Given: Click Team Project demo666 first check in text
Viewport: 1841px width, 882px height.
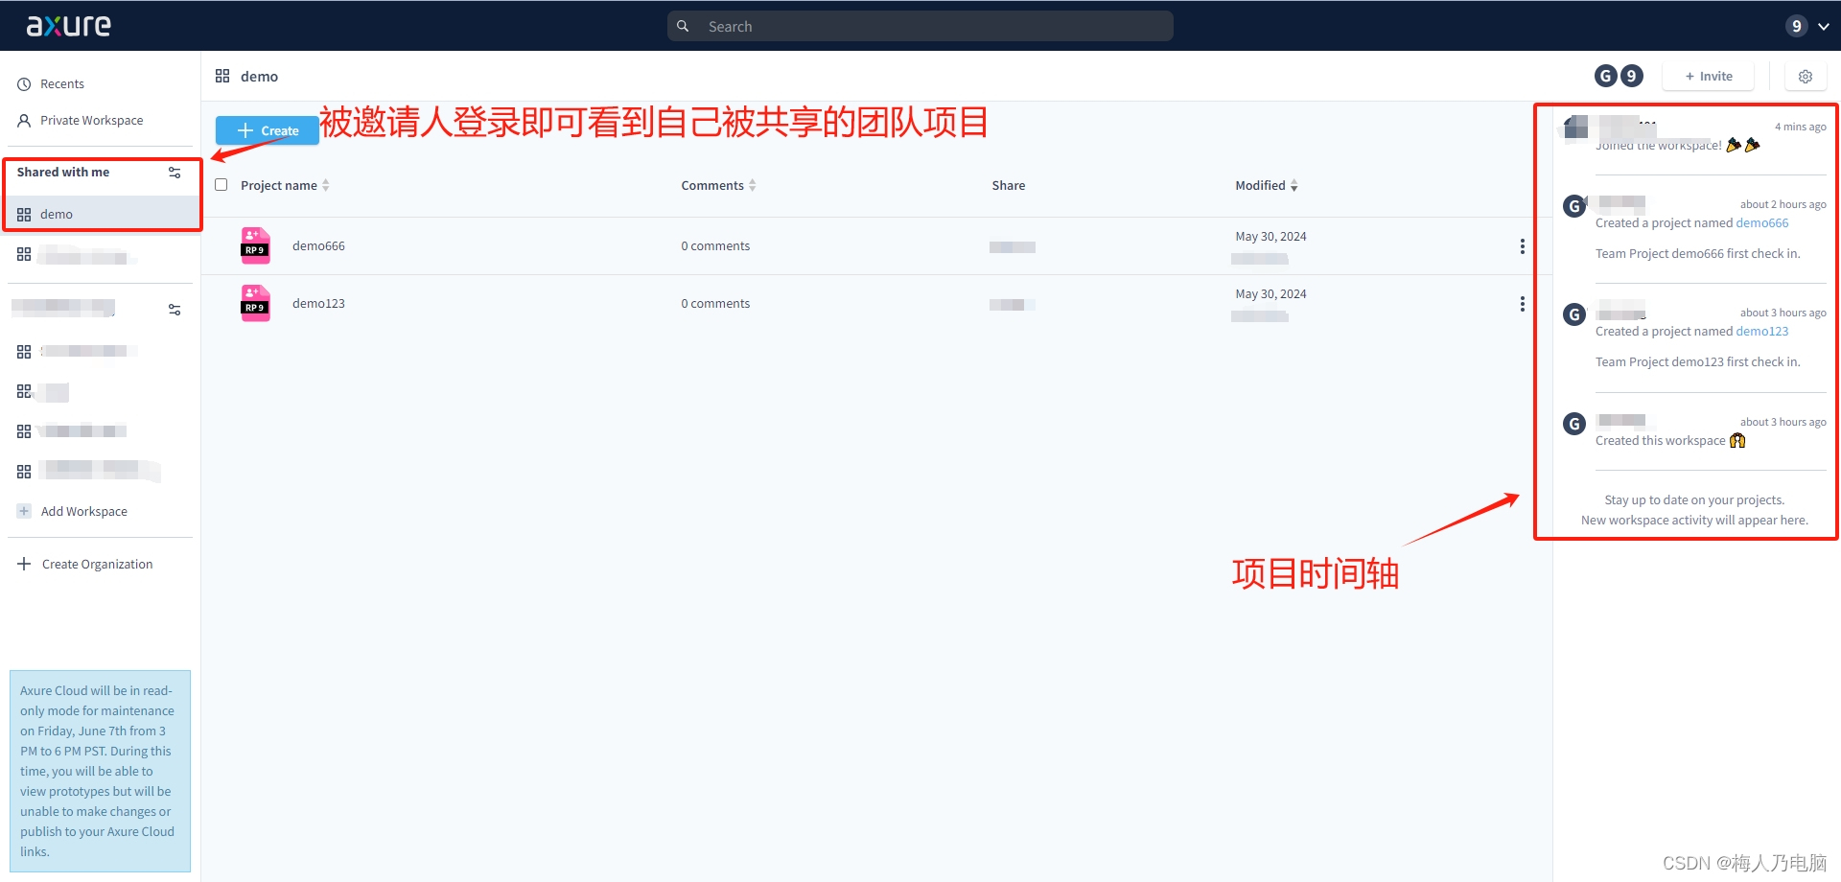Looking at the screenshot, I should point(1698,253).
